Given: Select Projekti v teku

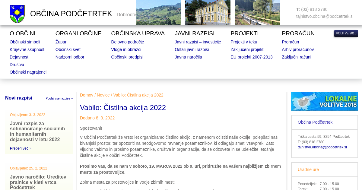Looking at the screenshot, I should [244, 42].
